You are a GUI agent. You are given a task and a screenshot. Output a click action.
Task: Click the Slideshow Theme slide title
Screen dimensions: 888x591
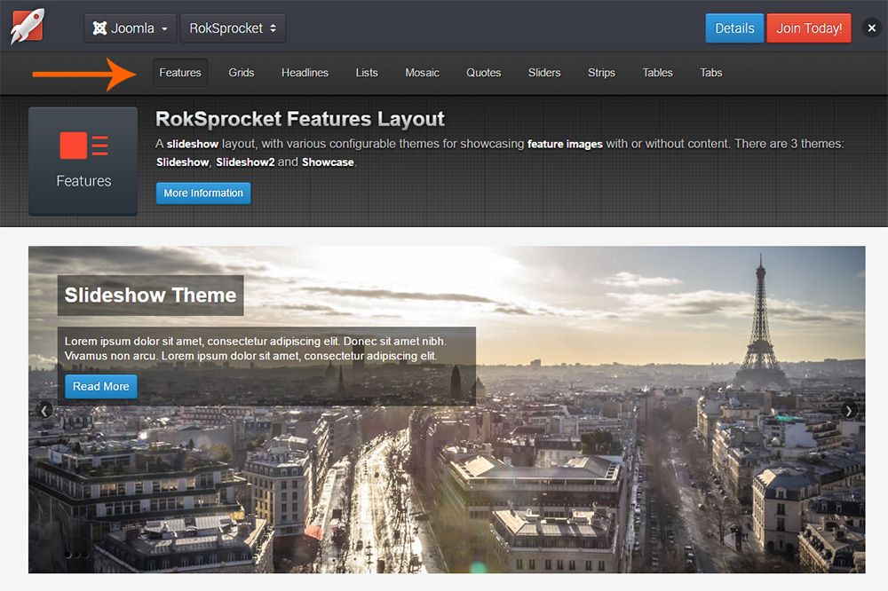[x=150, y=295]
